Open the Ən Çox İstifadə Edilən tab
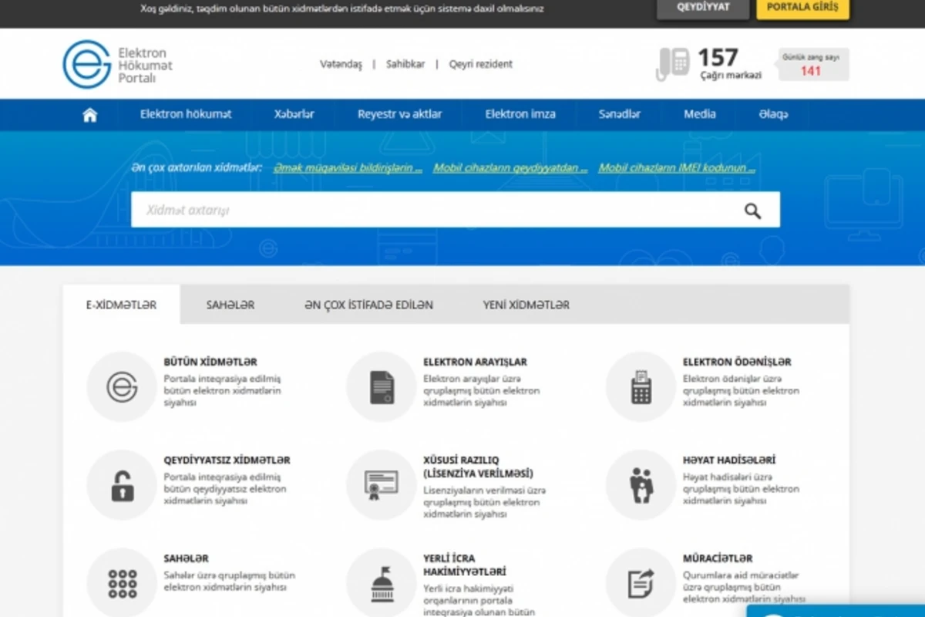Screen dimensions: 925x617 [368, 305]
